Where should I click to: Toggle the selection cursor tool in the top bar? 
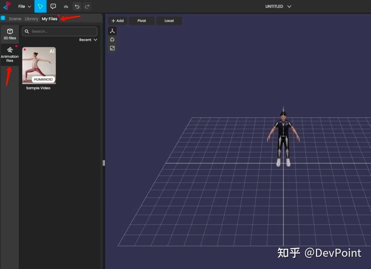point(40,6)
